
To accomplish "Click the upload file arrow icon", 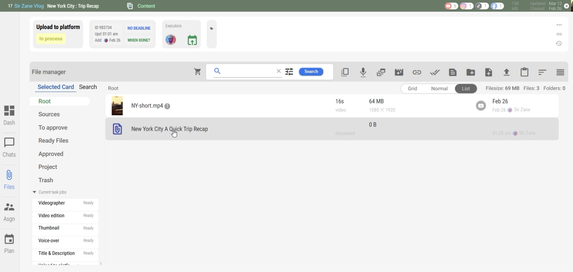I will (506, 72).
